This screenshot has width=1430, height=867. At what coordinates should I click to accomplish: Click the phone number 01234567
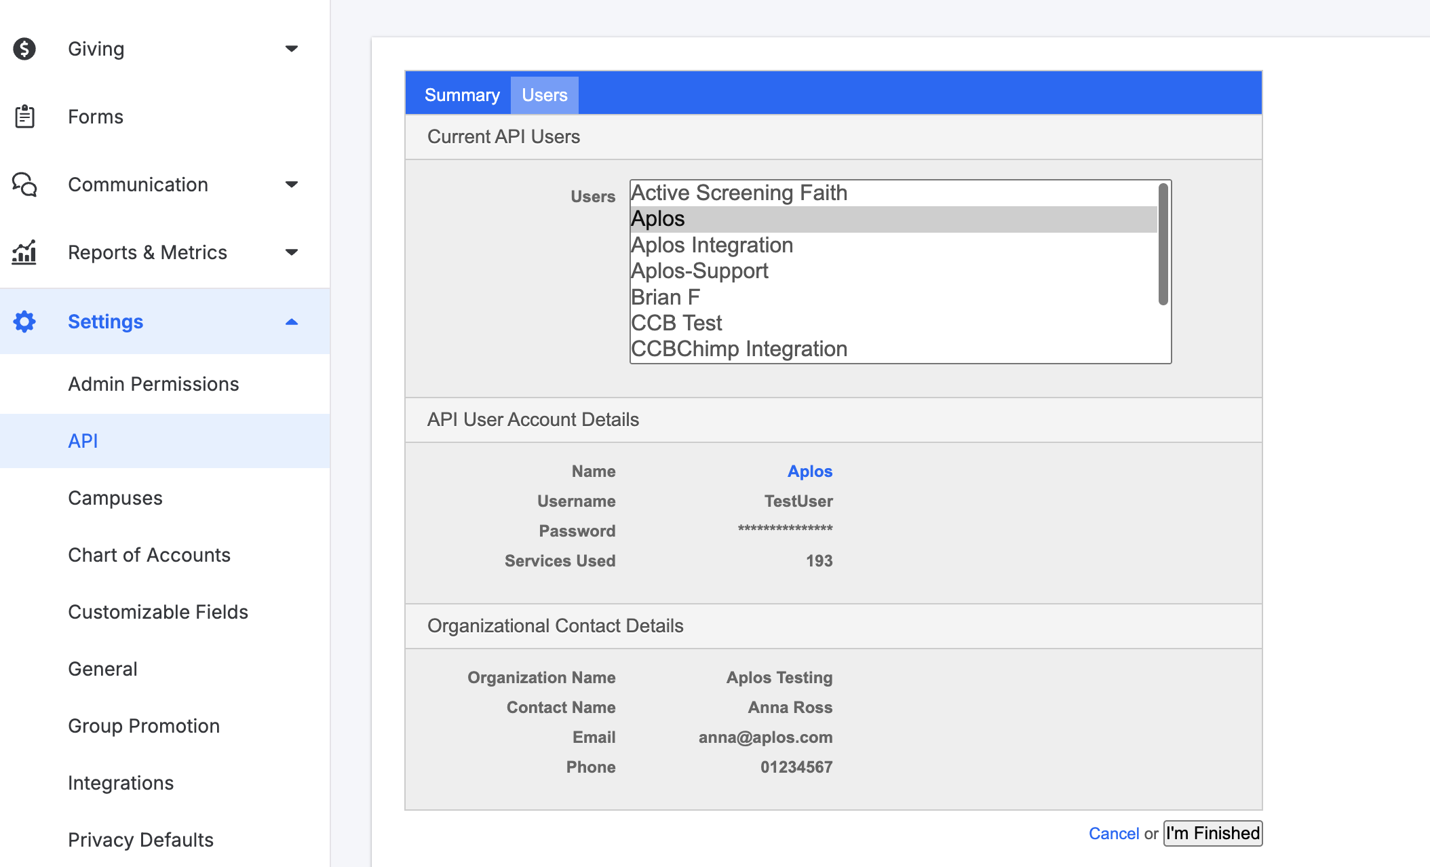click(796, 767)
